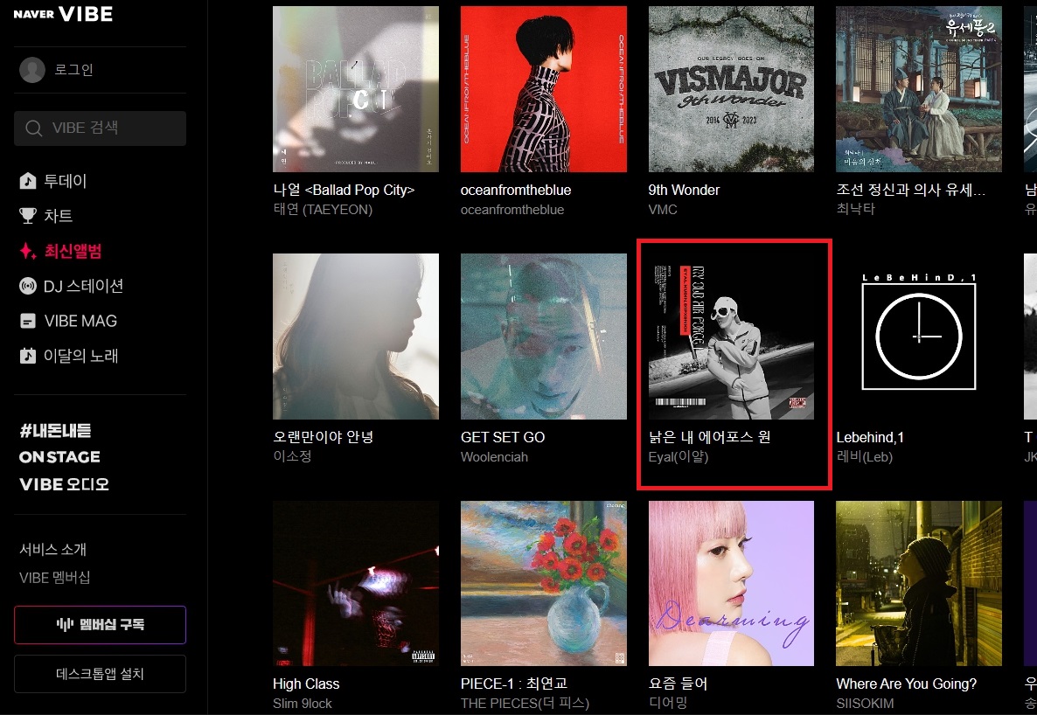Click 멤버십 구독 button
Screen dimensions: 1037x715
click(100, 624)
